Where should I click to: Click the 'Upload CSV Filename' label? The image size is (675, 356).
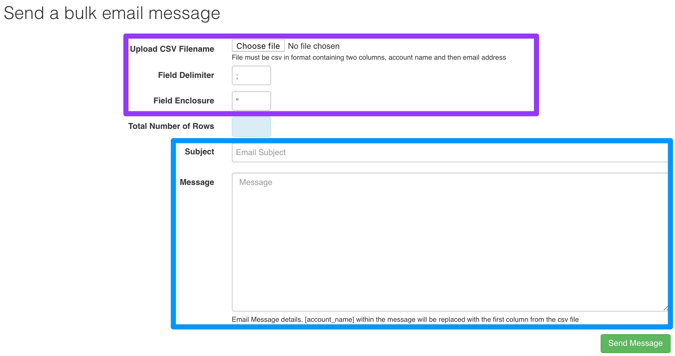coord(172,49)
